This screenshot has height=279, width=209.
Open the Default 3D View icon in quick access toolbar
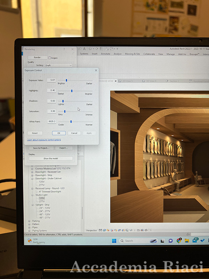(90, 49)
